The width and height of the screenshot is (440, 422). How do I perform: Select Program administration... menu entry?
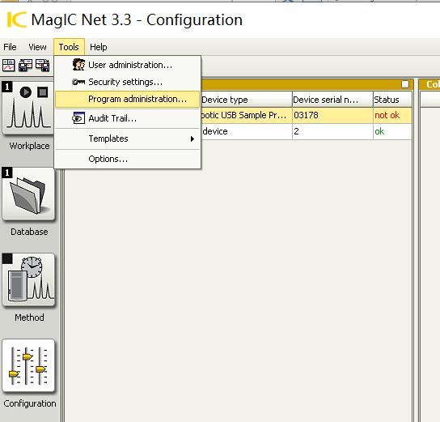[128, 99]
